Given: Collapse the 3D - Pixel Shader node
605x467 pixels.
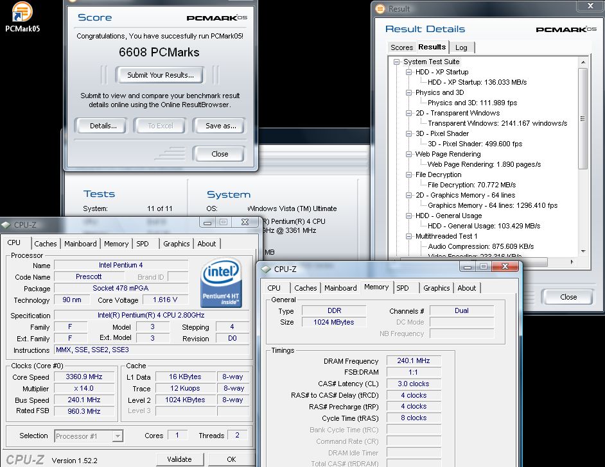Looking at the screenshot, I should 408,133.
